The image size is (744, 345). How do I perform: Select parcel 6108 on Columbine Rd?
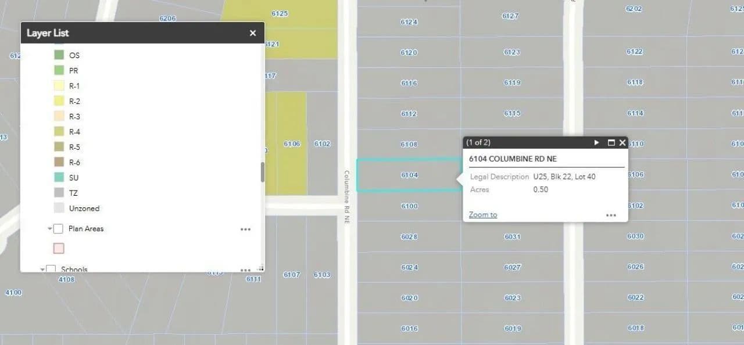[x=409, y=144]
